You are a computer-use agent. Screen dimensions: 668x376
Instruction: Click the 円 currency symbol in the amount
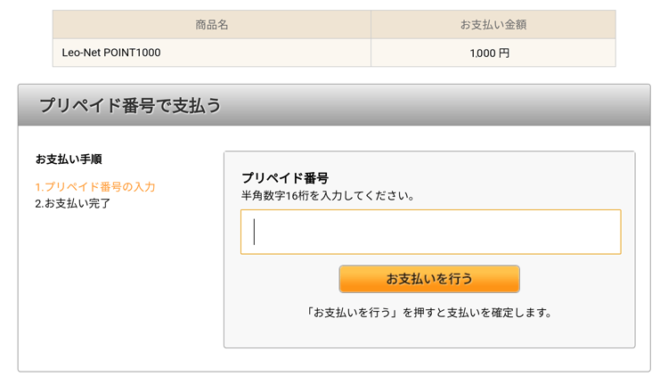click(504, 53)
